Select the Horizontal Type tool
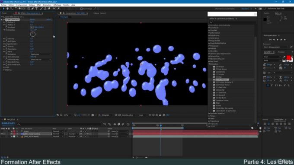Screen dimensions: 294x165 point(37,9)
